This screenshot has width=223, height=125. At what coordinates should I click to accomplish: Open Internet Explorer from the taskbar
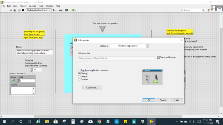(x=38, y=122)
